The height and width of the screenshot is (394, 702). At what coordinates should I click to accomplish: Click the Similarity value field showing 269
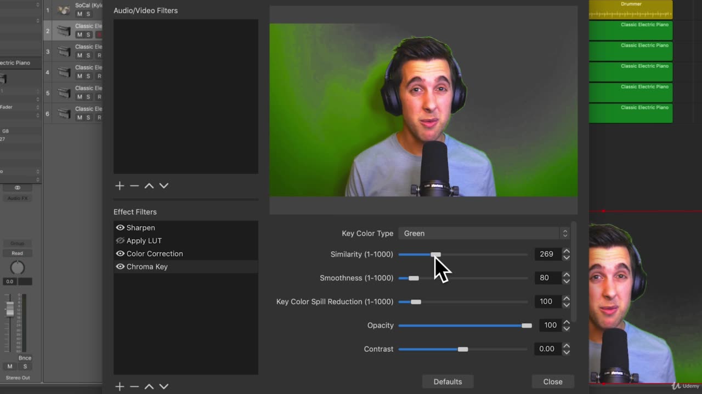(x=547, y=254)
